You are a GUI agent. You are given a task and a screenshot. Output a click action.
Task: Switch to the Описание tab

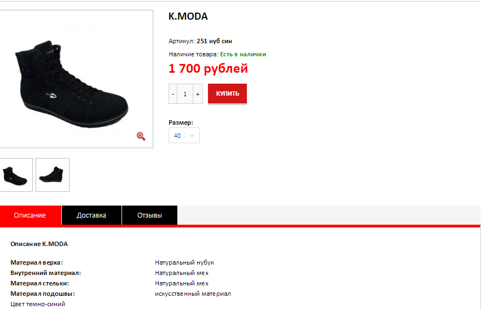[x=30, y=215]
